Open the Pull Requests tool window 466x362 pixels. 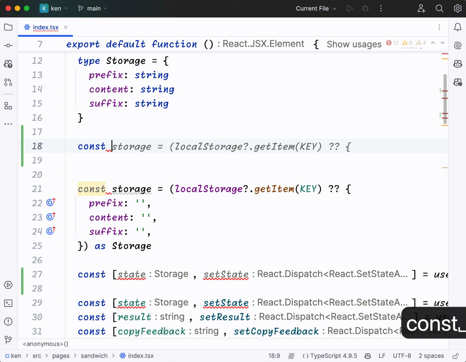(8, 82)
